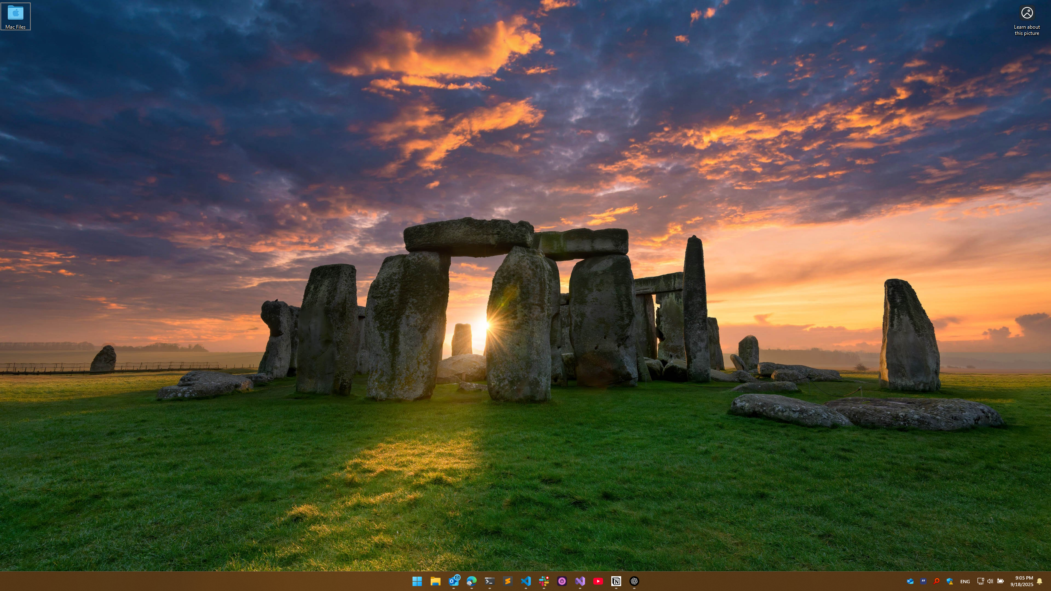The width and height of the screenshot is (1051, 591).
Task: Launch Sublime Text from taskbar
Action: coord(508,581)
